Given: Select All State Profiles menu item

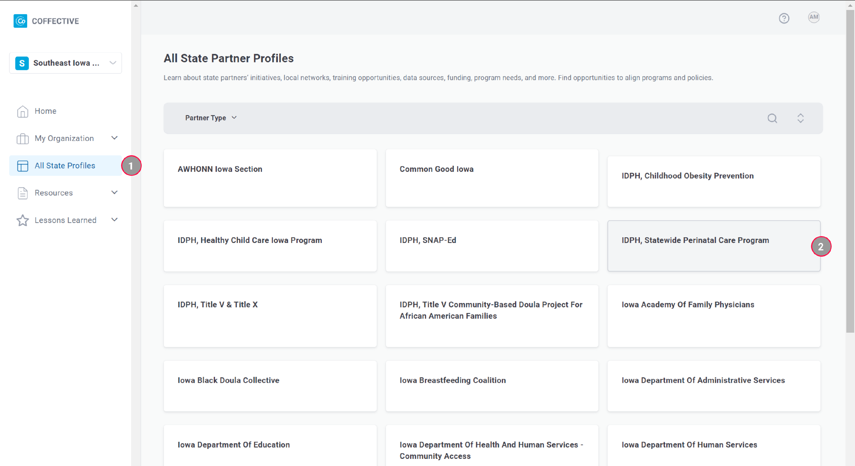Looking at the screenshot, I should pos(65,165).
